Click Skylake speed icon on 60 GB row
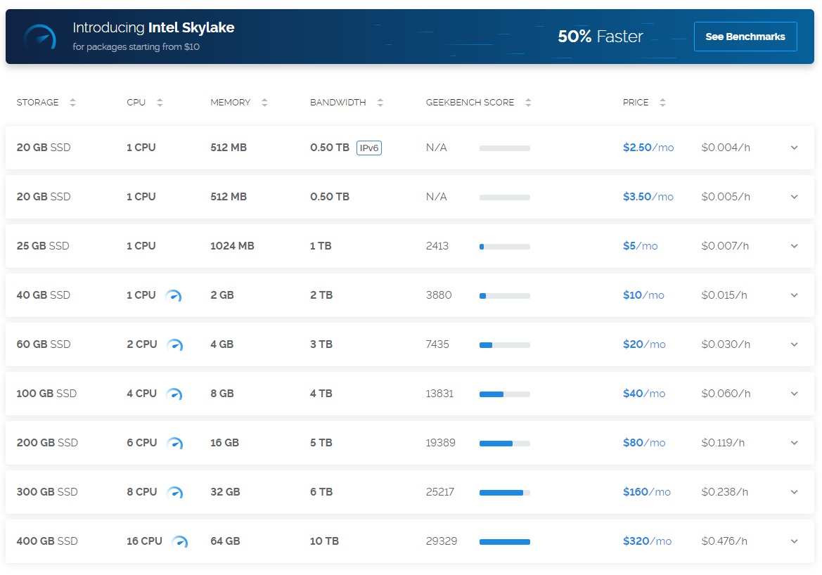 175,345
